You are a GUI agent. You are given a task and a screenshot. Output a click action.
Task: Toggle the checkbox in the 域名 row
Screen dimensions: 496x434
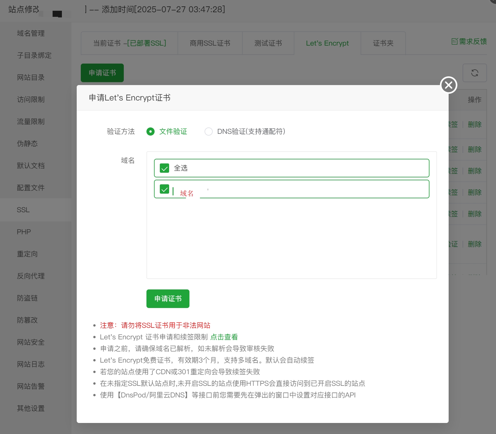(164, 189)
